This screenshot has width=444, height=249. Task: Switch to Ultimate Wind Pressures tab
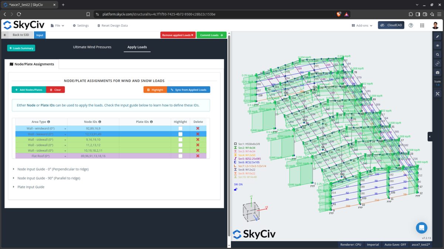92,47
